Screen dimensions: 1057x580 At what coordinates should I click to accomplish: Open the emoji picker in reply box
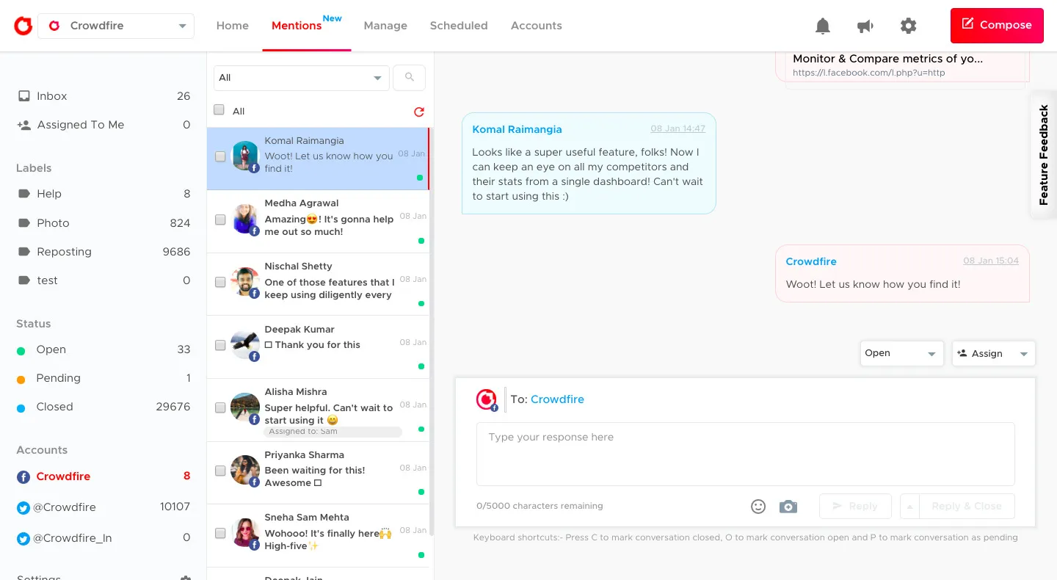coord(758,506)
